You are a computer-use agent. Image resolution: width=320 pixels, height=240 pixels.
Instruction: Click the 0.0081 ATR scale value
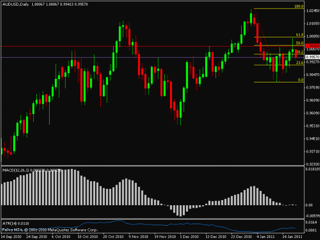tap(312, 230)
